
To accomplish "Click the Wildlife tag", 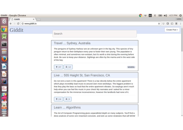I will click(131, 67).
